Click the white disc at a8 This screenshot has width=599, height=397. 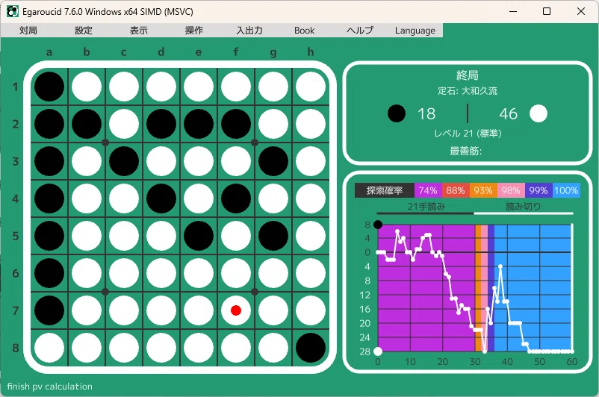[x=49, y=348]
